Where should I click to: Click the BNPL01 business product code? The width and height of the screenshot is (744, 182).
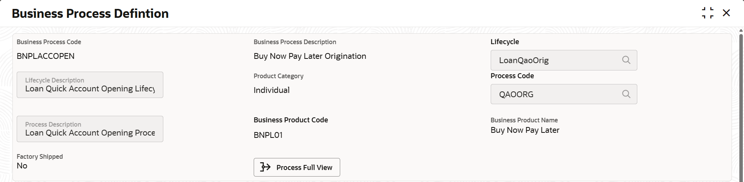(268, 135)
